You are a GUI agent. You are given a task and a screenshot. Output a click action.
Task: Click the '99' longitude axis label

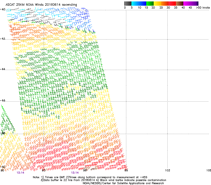(126, 170)
